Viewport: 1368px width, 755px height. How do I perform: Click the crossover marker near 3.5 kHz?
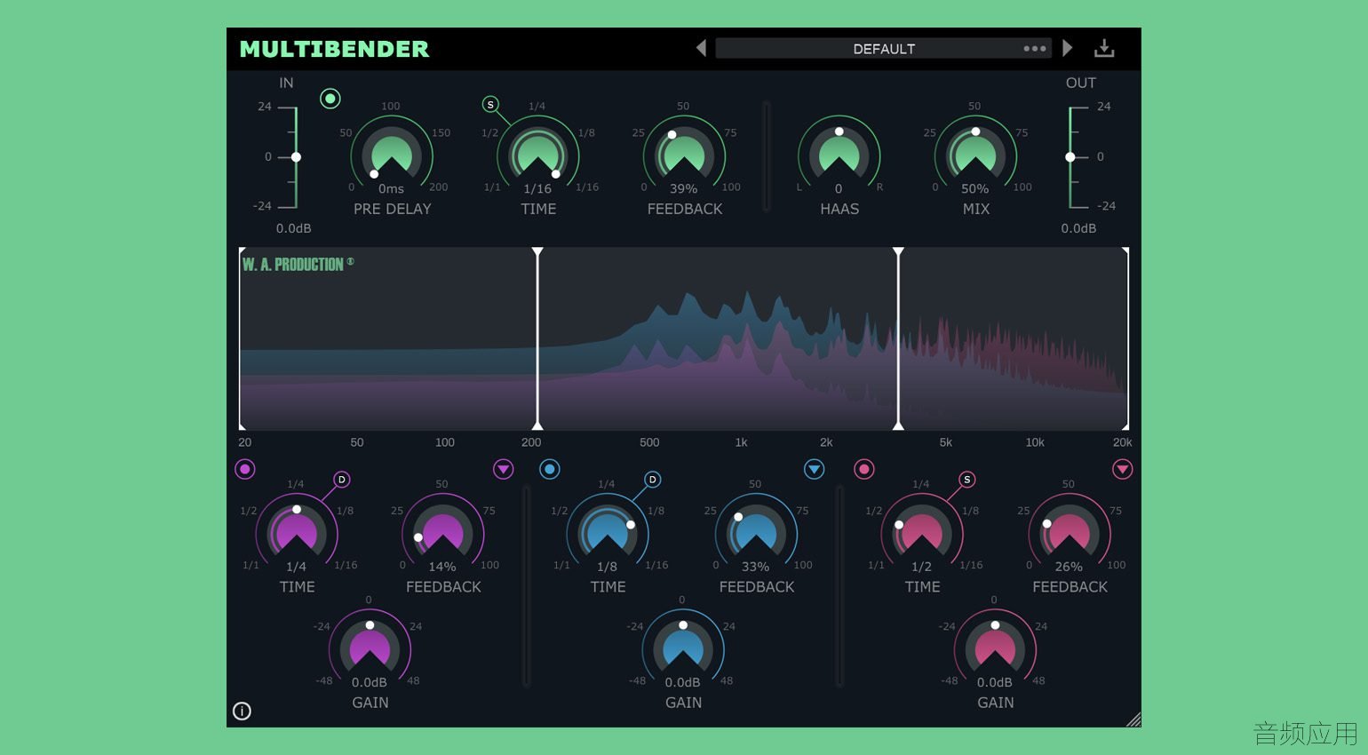click(x=898, y=339)
